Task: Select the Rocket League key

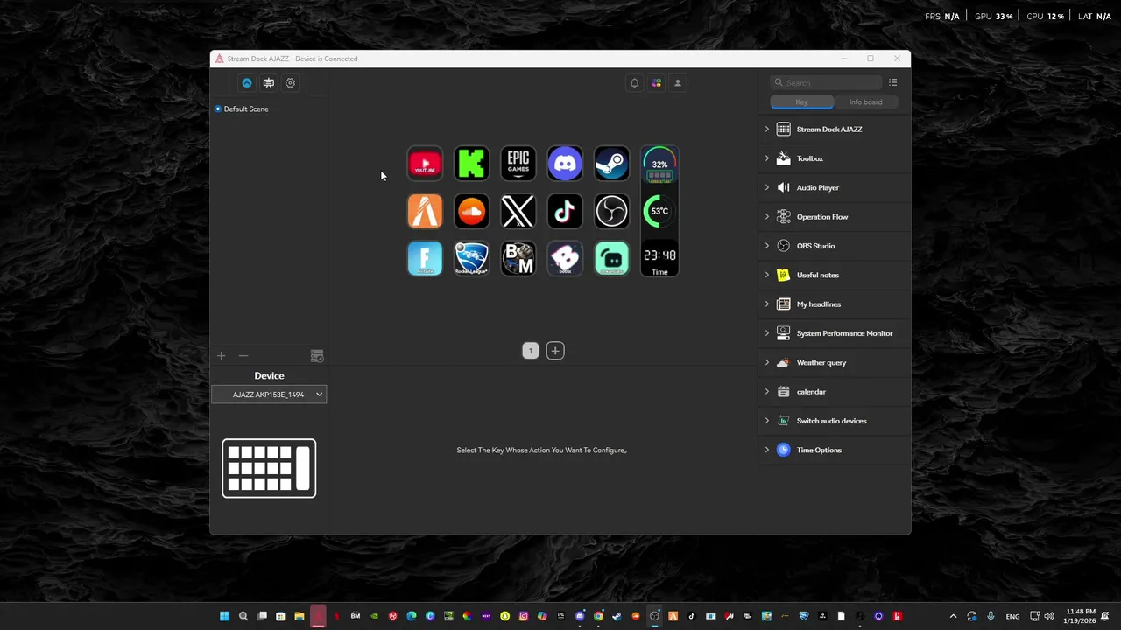Action: (x=471, y=258)
